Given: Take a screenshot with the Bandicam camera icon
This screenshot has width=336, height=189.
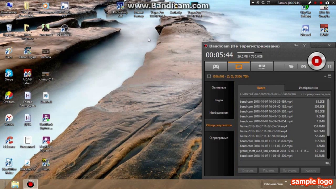Looking at the screenshot, I should coord(304,67).
